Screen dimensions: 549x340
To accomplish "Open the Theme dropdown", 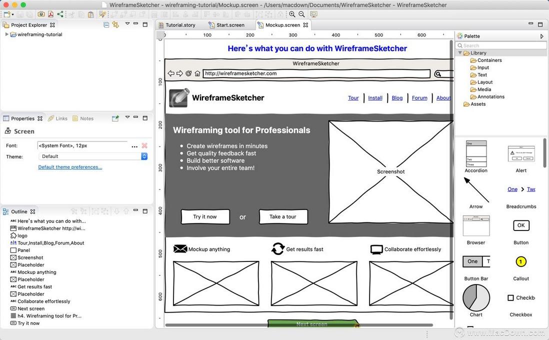I will pyautogui.click(x=144, y=156).
